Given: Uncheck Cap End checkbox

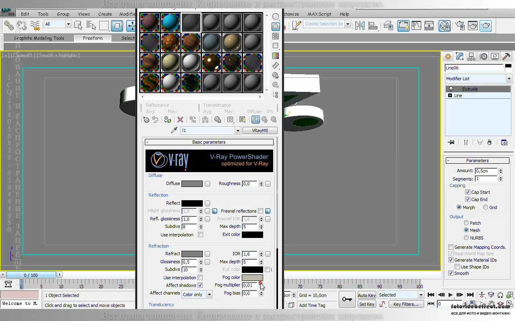Looking at the screenshot, I should tap(468, 199).
